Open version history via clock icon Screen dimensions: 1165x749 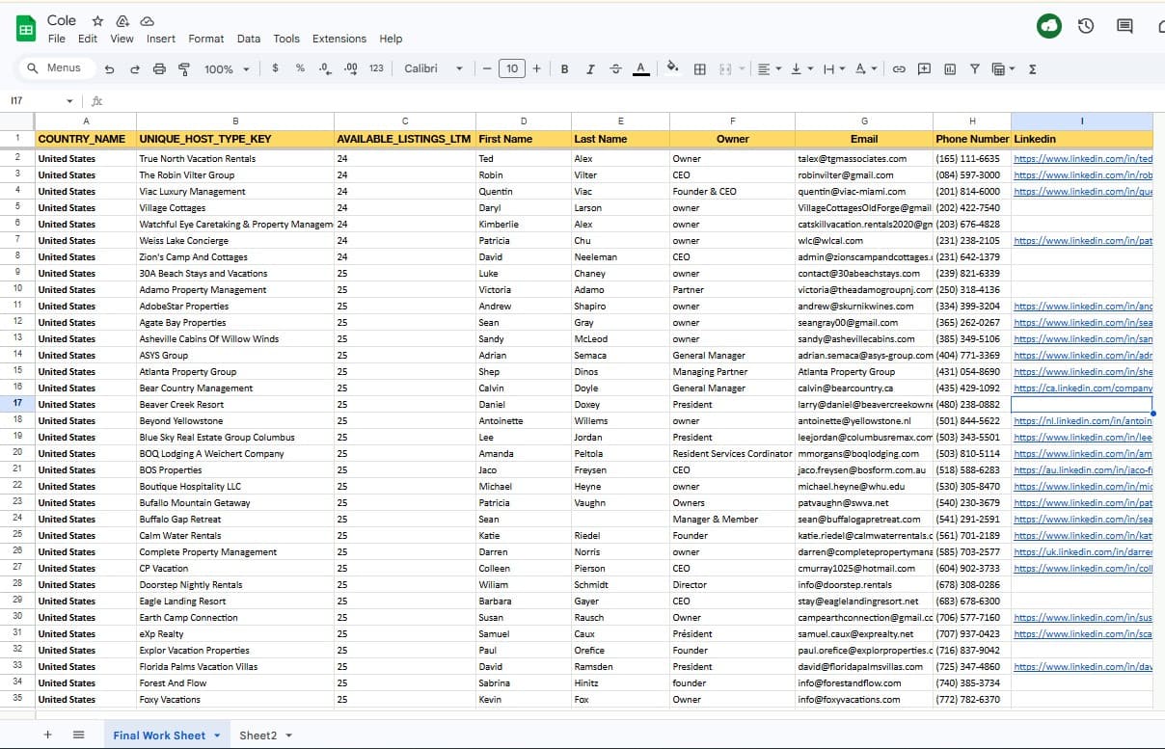point(1086,27)
